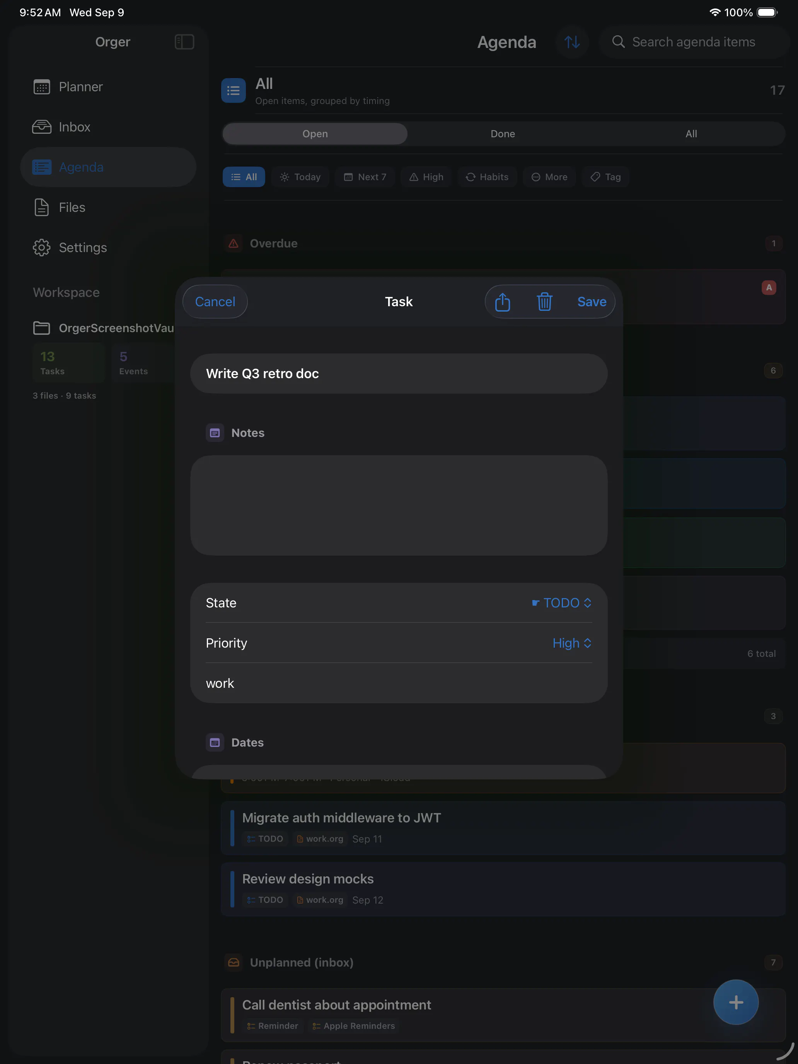Select the Tag filter chip
The height and width of the screenshot is (1064, 798).
605,177
